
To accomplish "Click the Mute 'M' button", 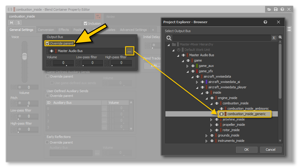I will (x=12, y=23).
